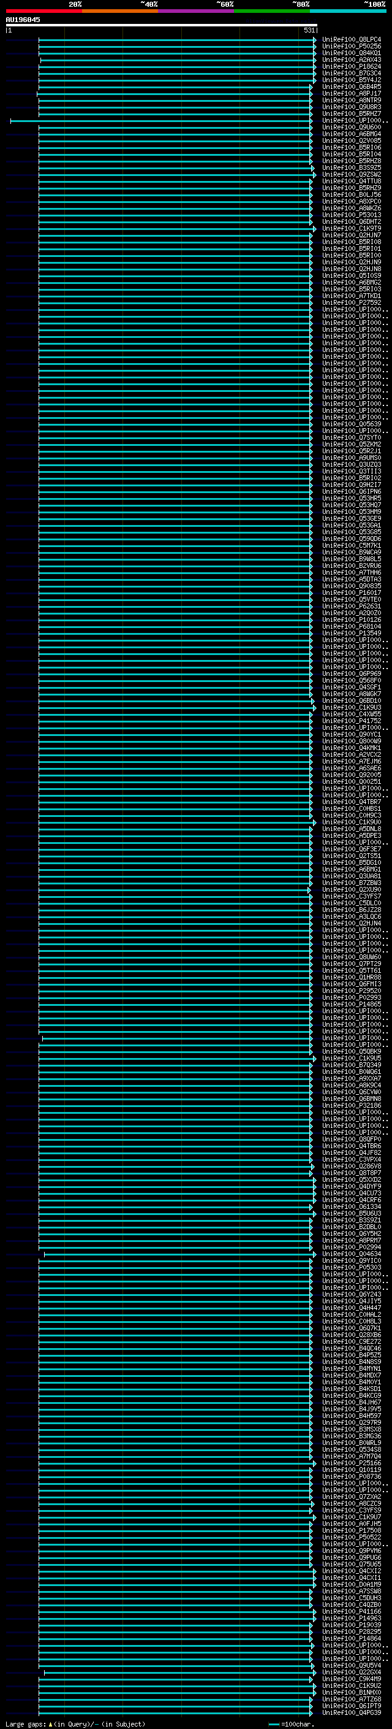Viewport: 392px width, 1729px height.
Task: Click the white query sequence bar
Action: tap(162, 25)
